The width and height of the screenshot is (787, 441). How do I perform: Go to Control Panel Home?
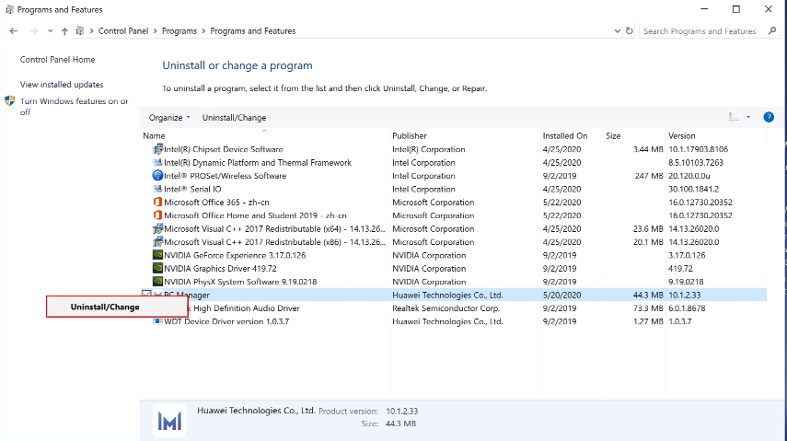[x=57, y=60]
